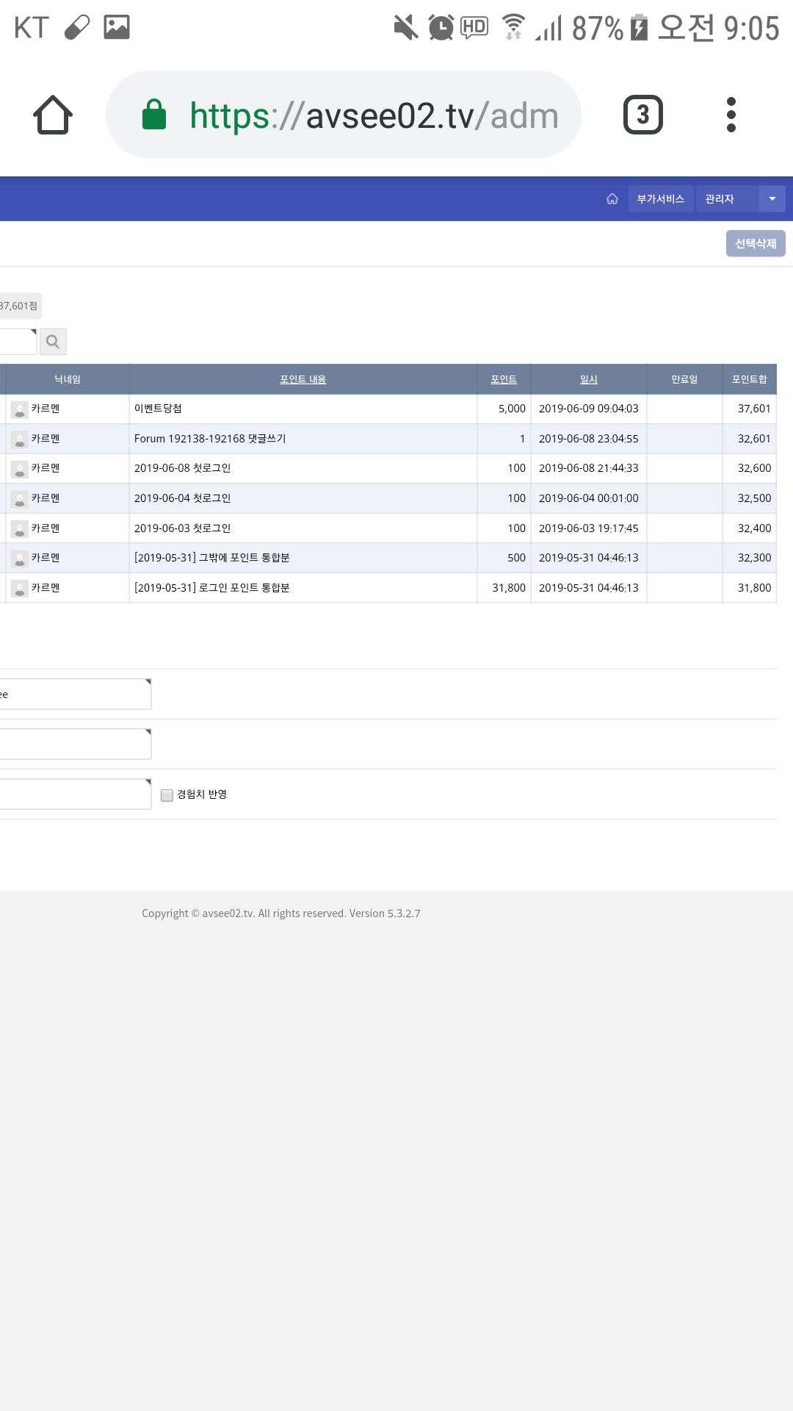Tap the HD call status icon
Image resolution: width=793 pixels, height=1411 pixels.
tap(474, 27)
